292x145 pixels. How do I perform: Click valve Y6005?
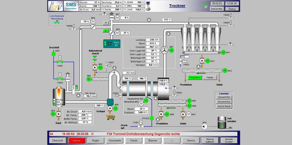[x=231, y=18]
